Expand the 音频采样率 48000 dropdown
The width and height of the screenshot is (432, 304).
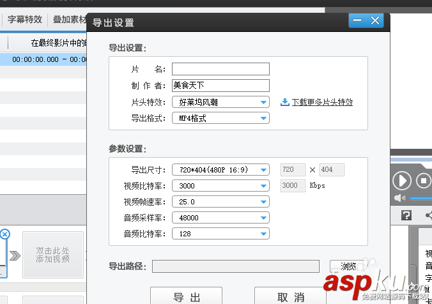point(220,218)
